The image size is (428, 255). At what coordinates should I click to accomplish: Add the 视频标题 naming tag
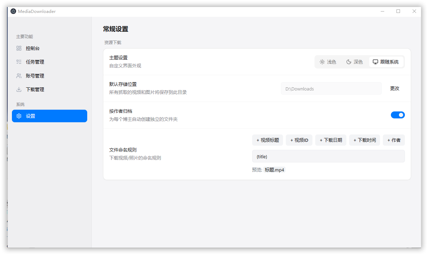tap(268, 140)
